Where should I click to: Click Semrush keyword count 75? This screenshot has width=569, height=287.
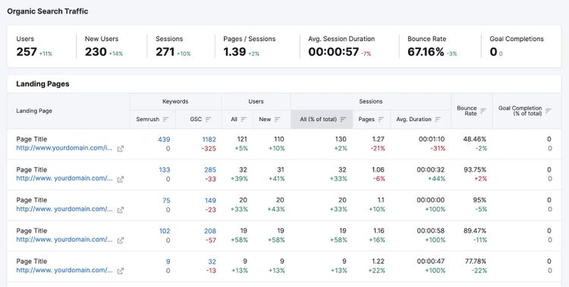tap(166, 201)
